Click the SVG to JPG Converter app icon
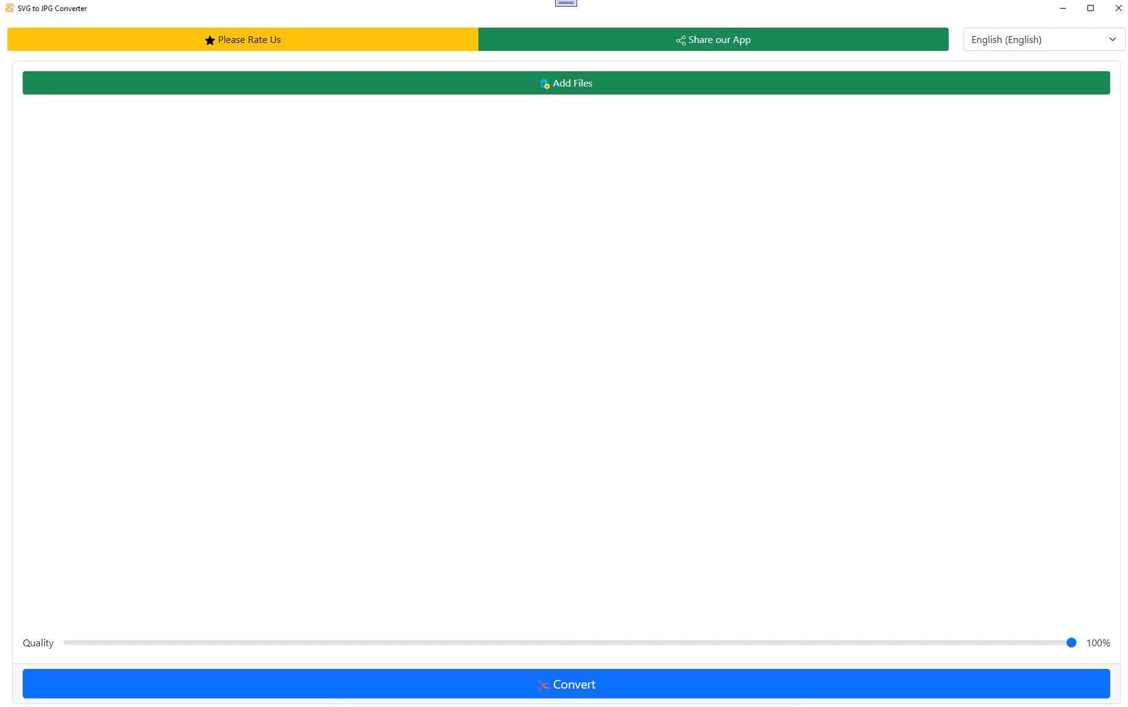This screenshot has height=707, width=1128. click(9, 8)
